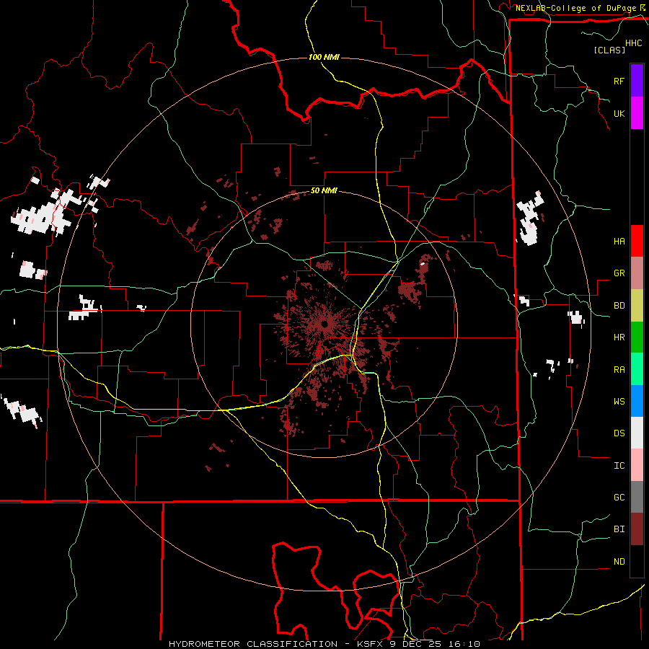649x649 pixels.
Task: Click the GR legend label
Action: pos(619,273)
